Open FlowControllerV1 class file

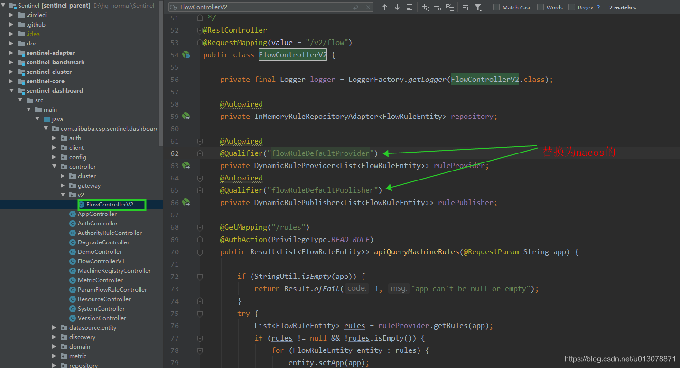(101, 261)
